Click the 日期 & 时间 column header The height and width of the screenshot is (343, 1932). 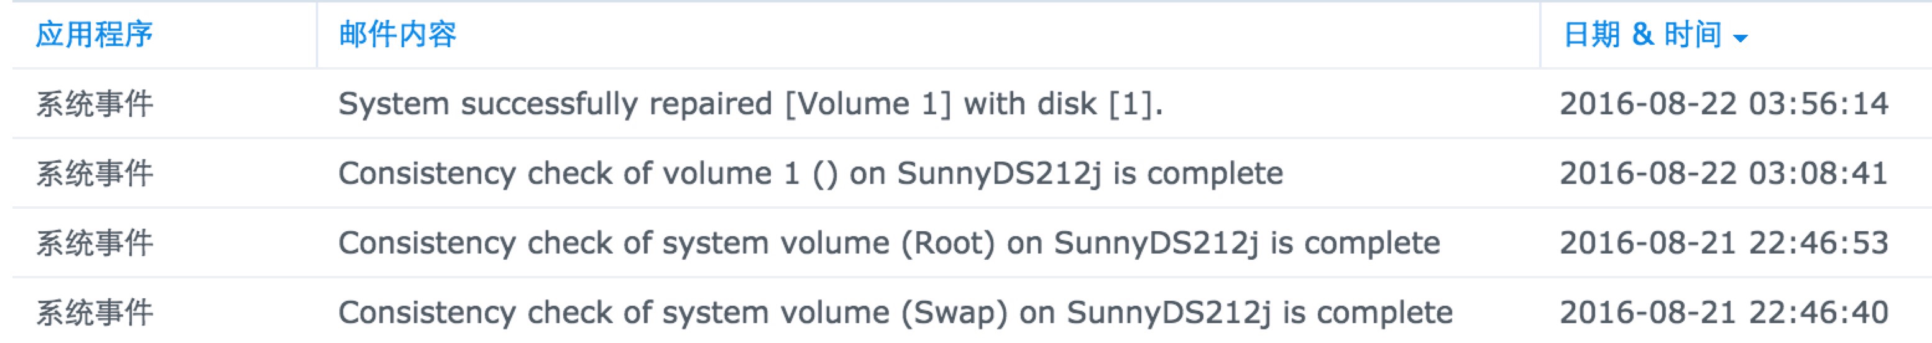[x=1641, y=34]
